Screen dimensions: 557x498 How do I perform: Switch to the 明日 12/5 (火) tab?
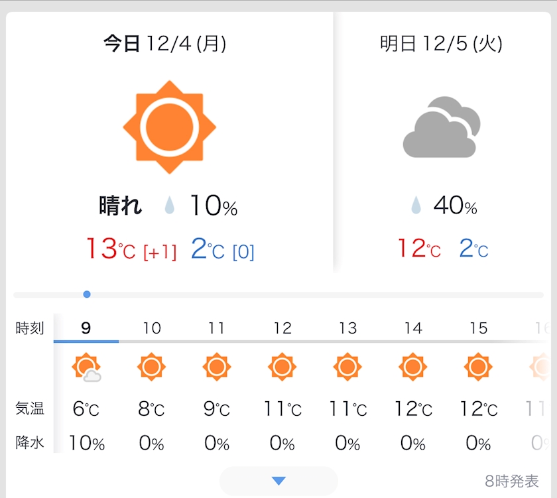441,44
